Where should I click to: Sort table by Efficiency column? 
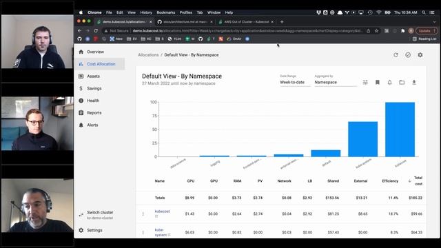click(390, 180)
